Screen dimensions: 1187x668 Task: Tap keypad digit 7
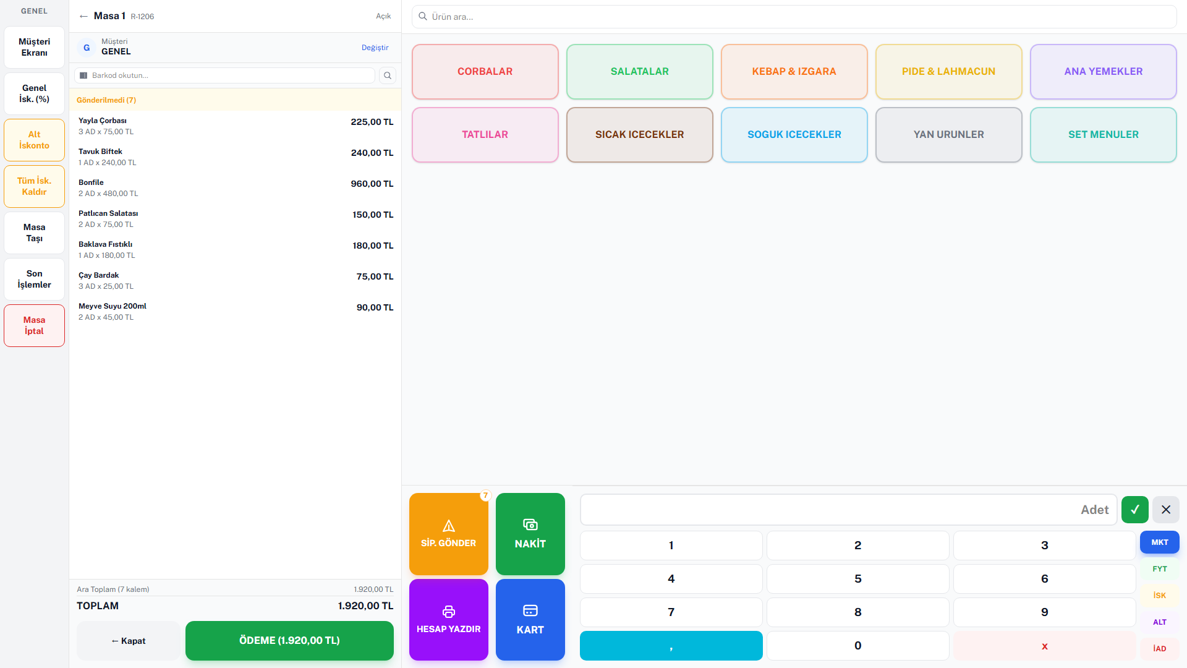[x=671, y=612]
